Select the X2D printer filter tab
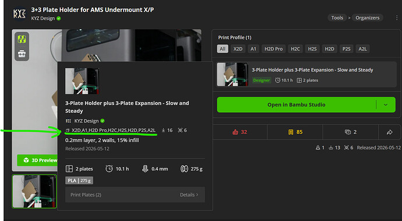 coord(238,49)
